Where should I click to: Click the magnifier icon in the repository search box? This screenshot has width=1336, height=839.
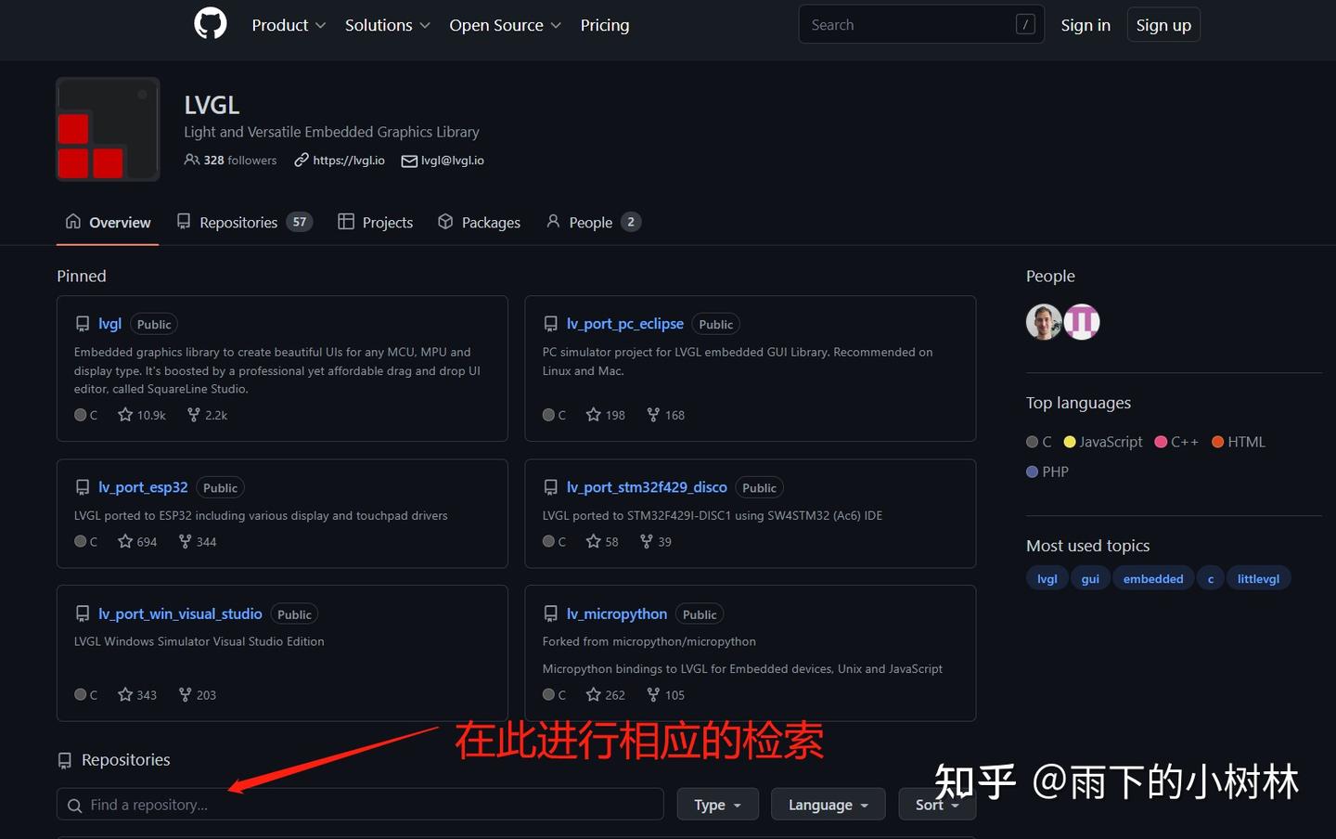pos(75,805)
